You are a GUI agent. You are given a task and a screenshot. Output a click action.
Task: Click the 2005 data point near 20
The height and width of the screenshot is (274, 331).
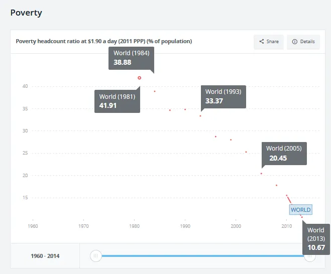(261, 174)
